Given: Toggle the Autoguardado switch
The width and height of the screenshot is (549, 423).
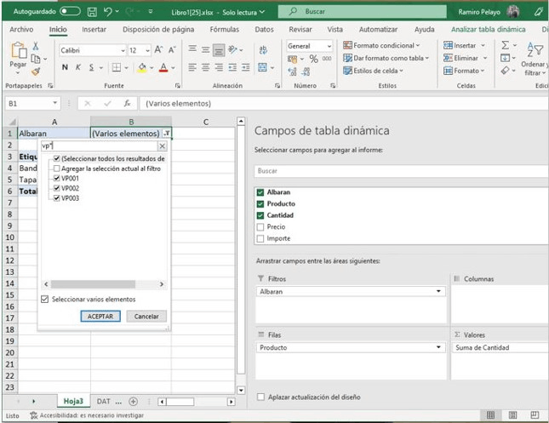Looking at the screenshot, I should (x=71, y=12).
